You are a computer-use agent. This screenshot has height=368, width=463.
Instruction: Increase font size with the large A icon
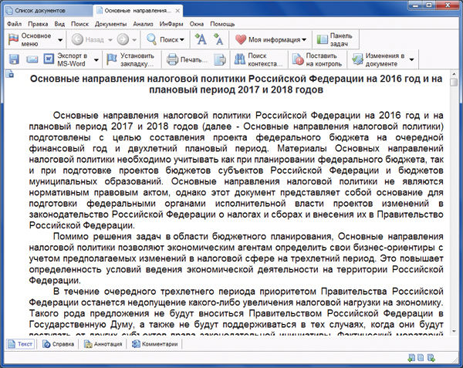(x=201, y=39)
